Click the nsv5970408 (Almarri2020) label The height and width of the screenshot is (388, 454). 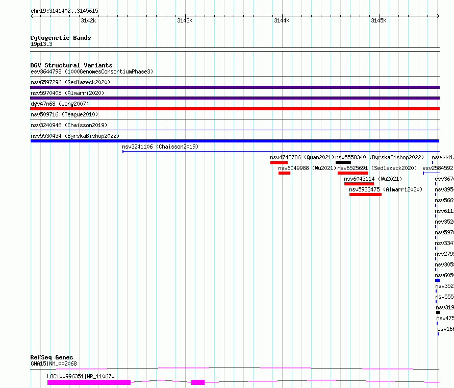pos(67,93)
